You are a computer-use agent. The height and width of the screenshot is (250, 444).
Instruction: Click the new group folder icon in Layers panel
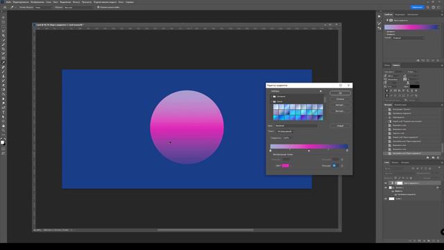[429, 241]
